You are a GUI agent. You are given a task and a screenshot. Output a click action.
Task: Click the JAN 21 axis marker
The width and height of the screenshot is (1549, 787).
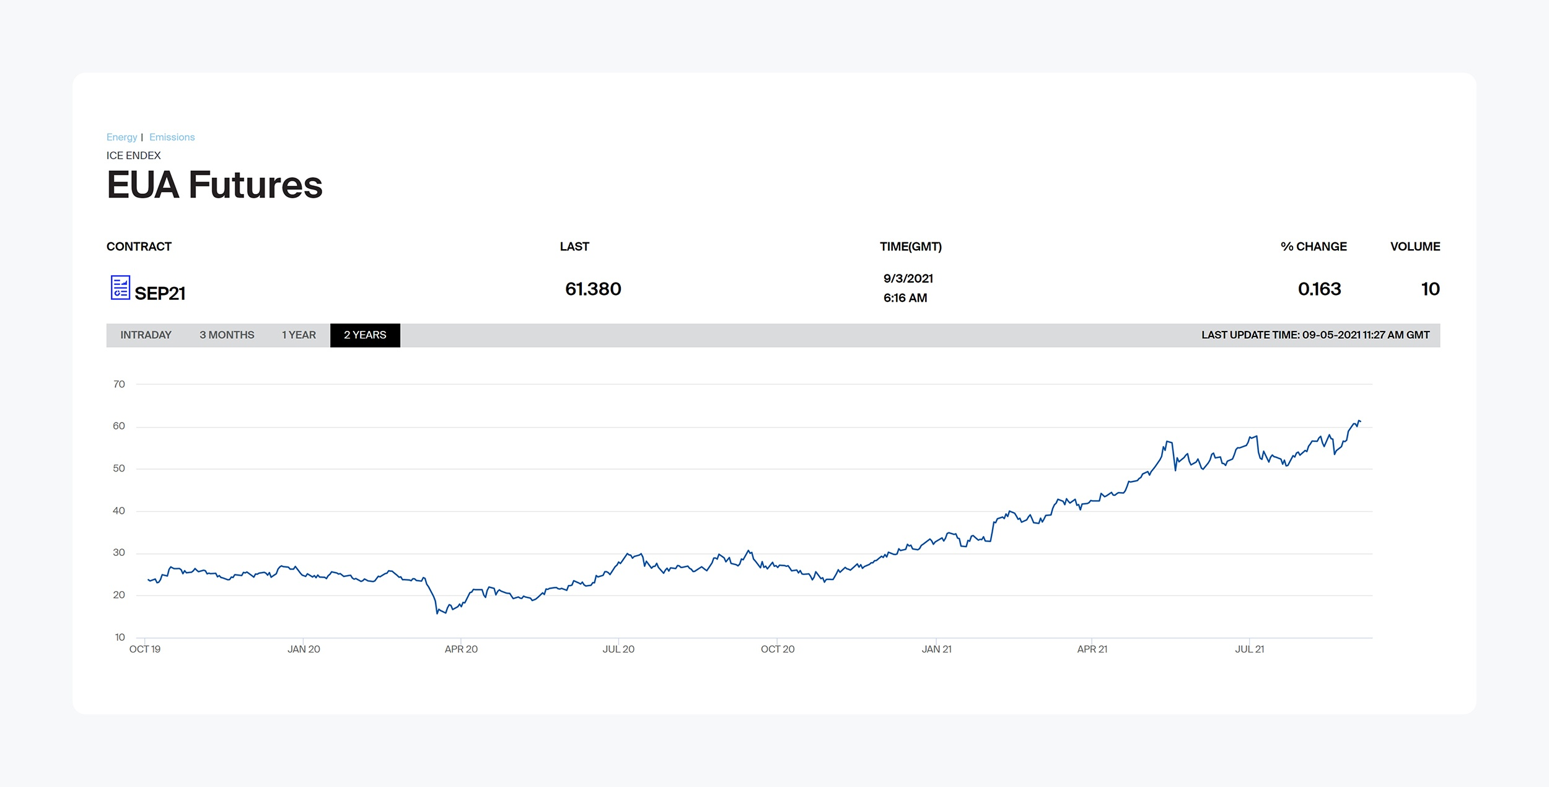click(936, 649)
